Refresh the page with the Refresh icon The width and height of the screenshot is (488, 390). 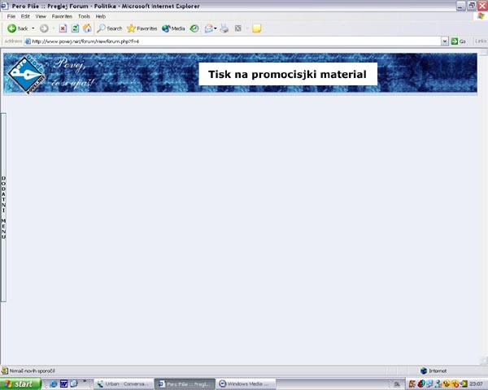[x=75, y=28]
